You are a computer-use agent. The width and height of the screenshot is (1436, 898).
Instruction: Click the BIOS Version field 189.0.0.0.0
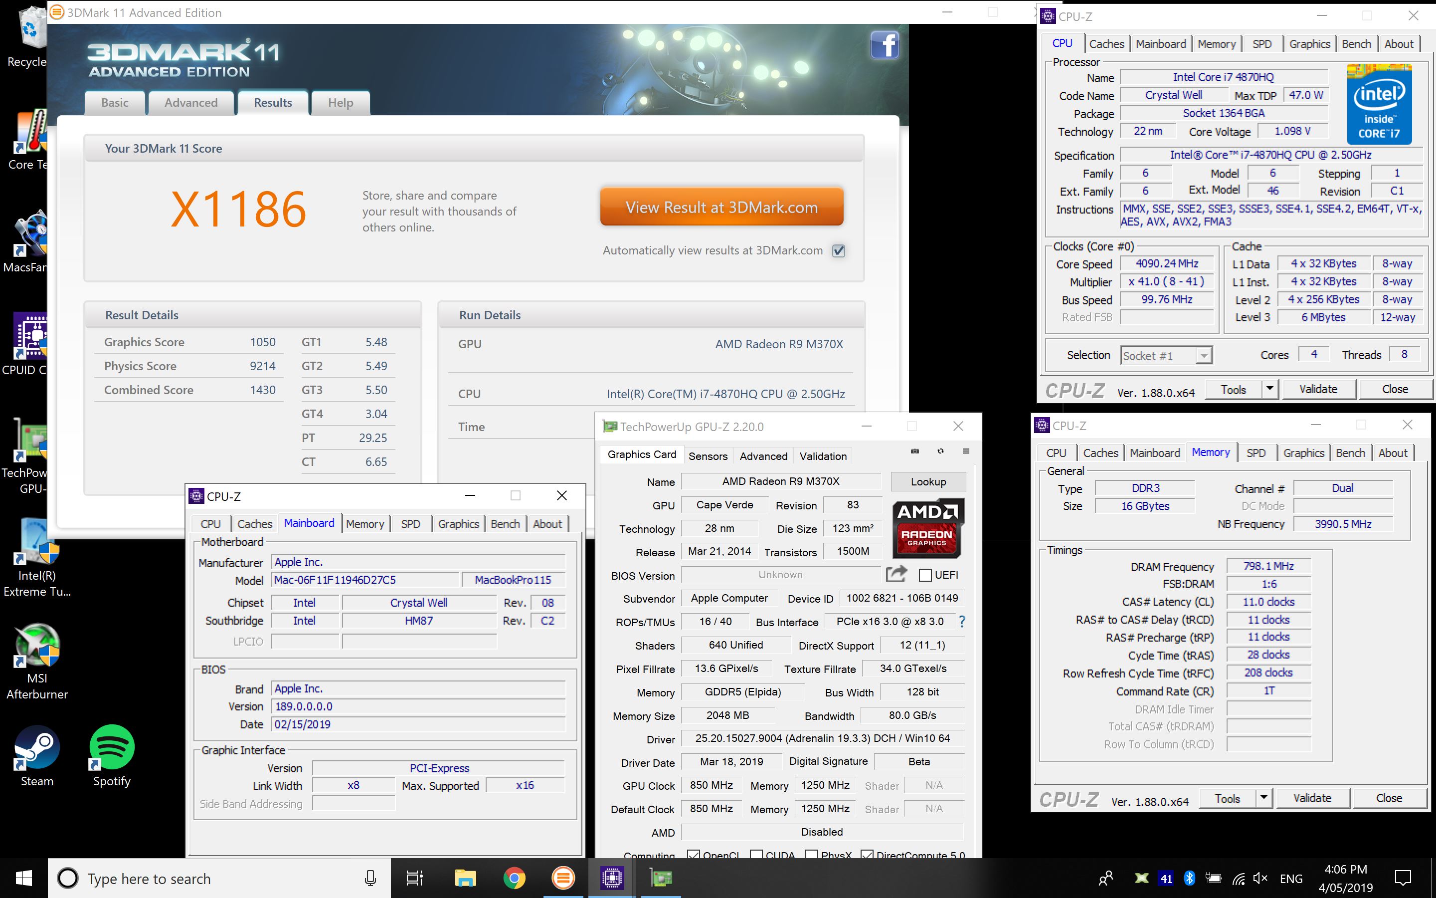pyautogui.click(x=418, y=706)
